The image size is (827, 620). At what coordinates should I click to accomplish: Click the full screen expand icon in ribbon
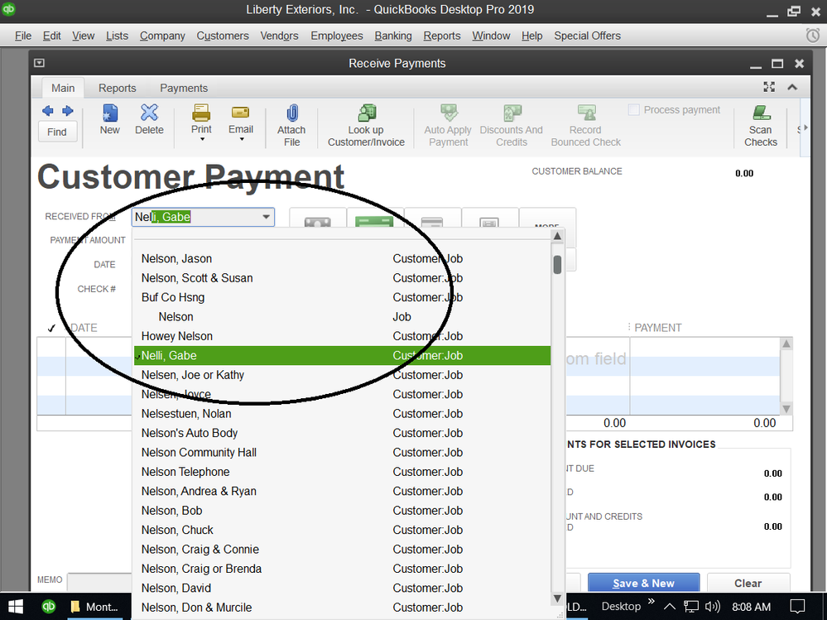[x=770, y=87]
